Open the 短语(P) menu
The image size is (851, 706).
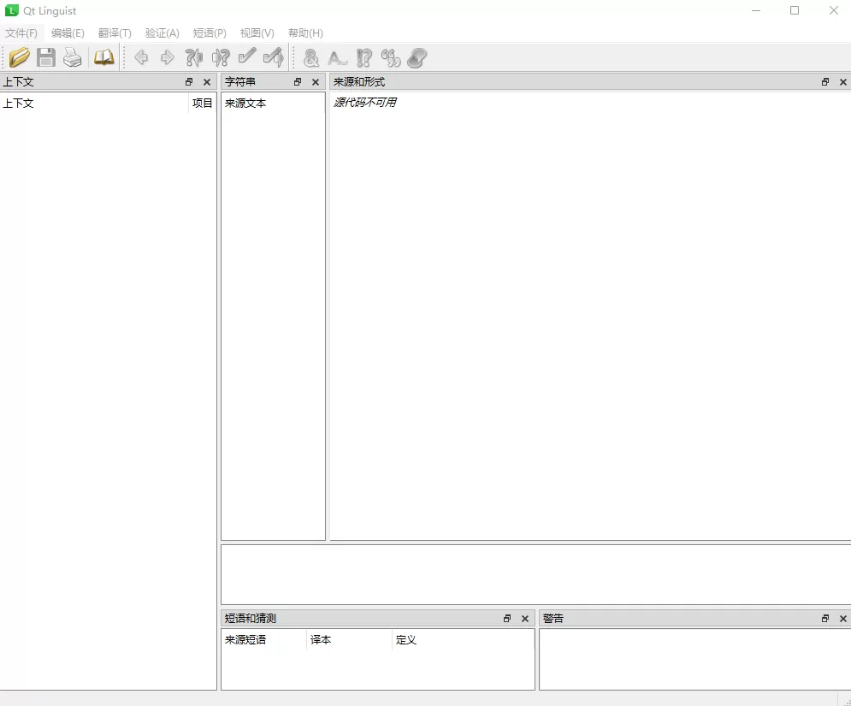pos(209,33)
